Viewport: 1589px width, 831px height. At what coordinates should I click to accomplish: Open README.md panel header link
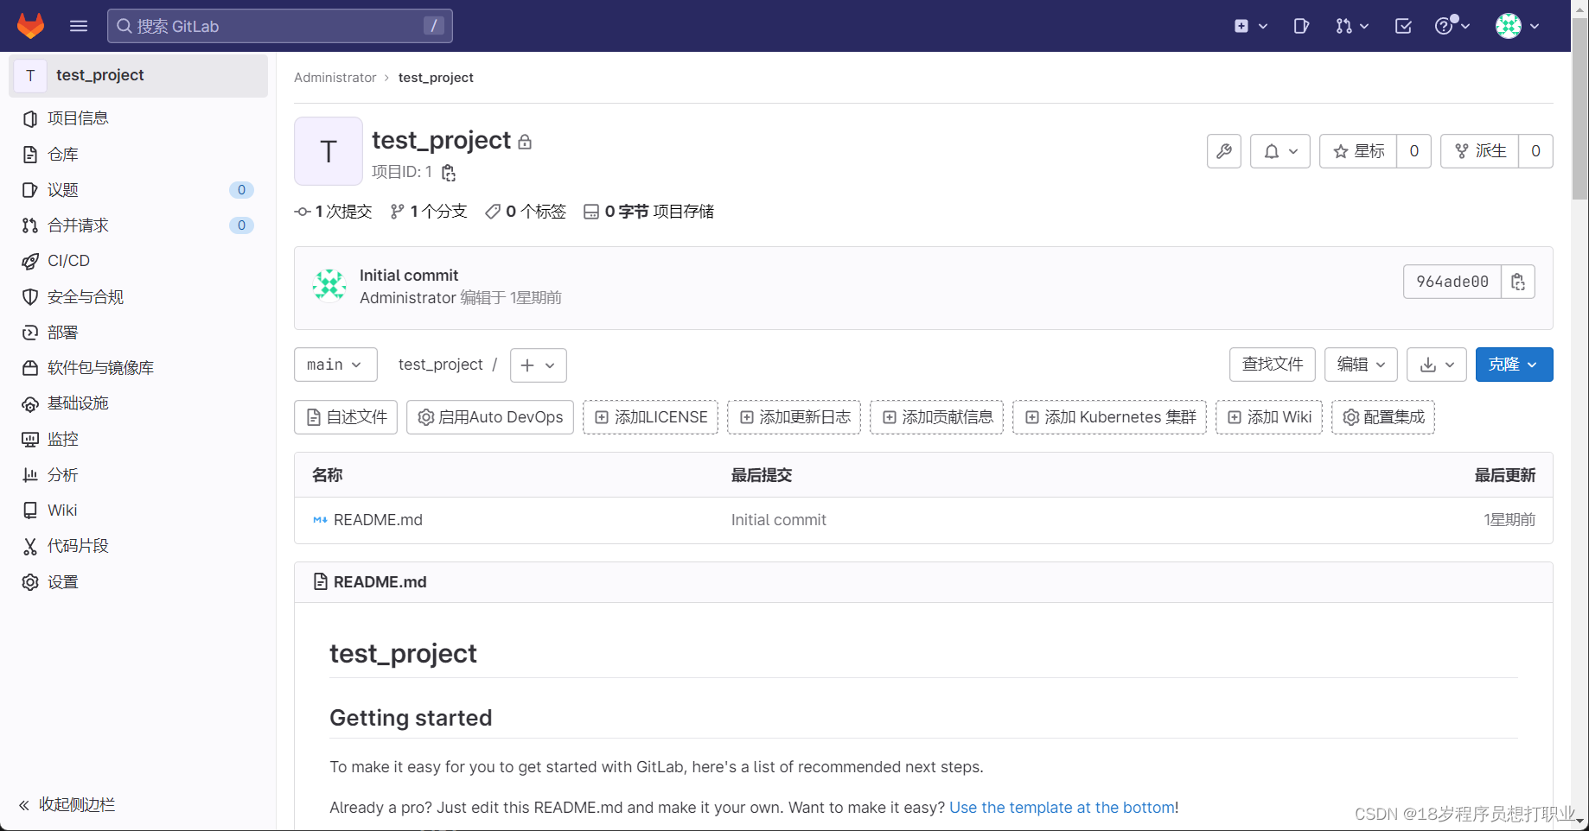[380, 582]
